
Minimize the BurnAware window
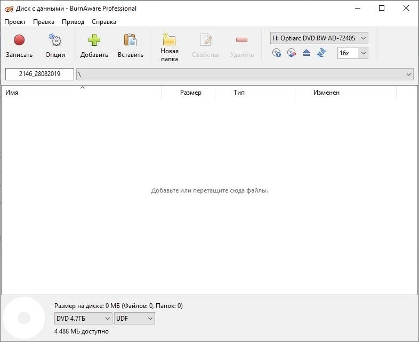click(358, 9)
